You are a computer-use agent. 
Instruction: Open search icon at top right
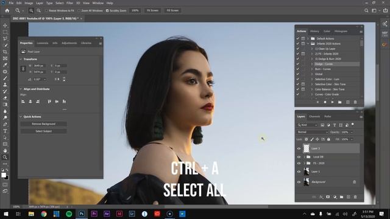click(x=366, y=11)
